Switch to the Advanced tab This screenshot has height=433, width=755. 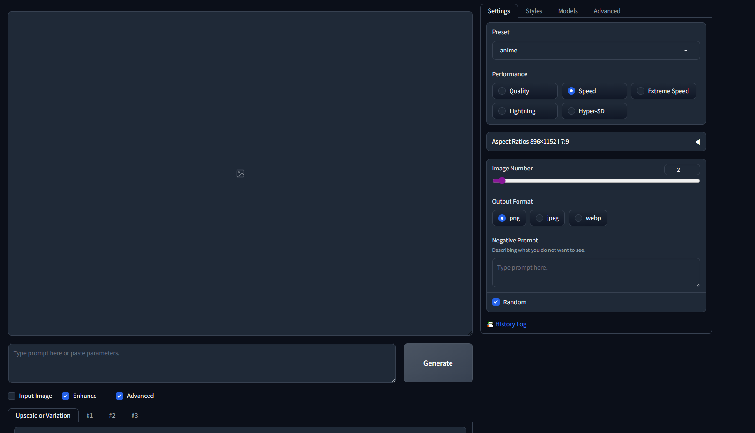607,11
